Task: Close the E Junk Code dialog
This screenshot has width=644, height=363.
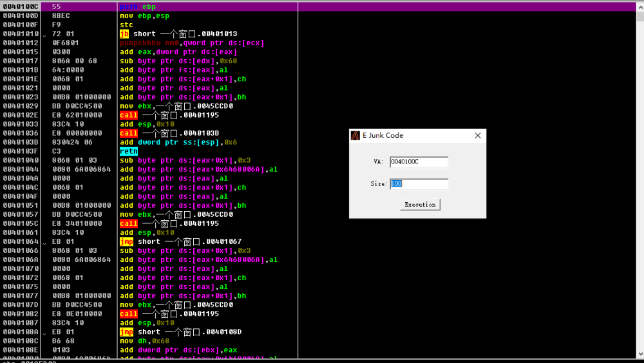Action: click(x=477, y=136)
